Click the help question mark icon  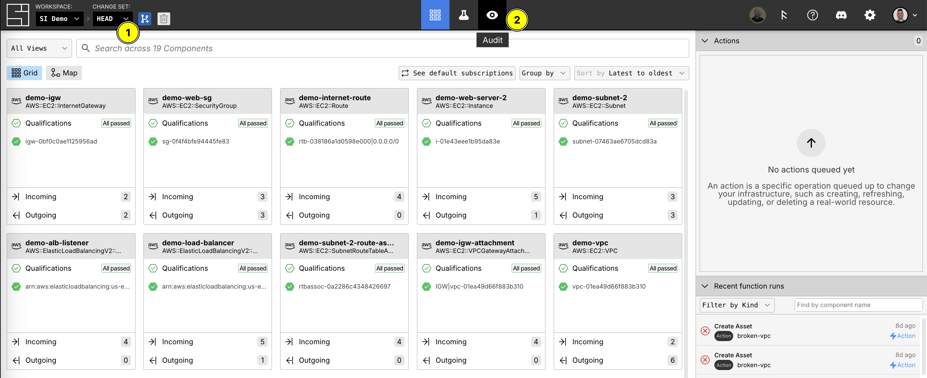point(812,15)
